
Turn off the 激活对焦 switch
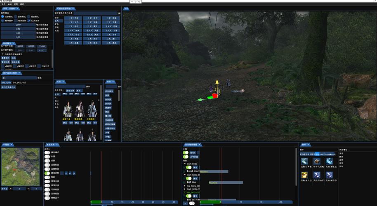pos(47,173)
